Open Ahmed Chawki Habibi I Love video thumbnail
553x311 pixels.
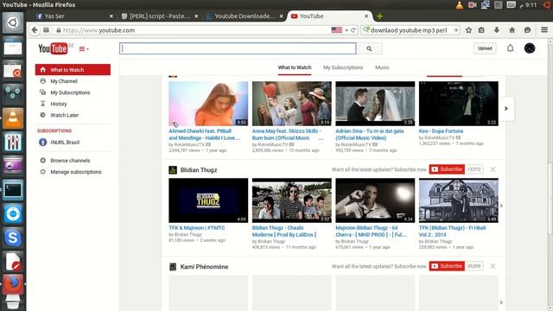click(x=208, y=104)
